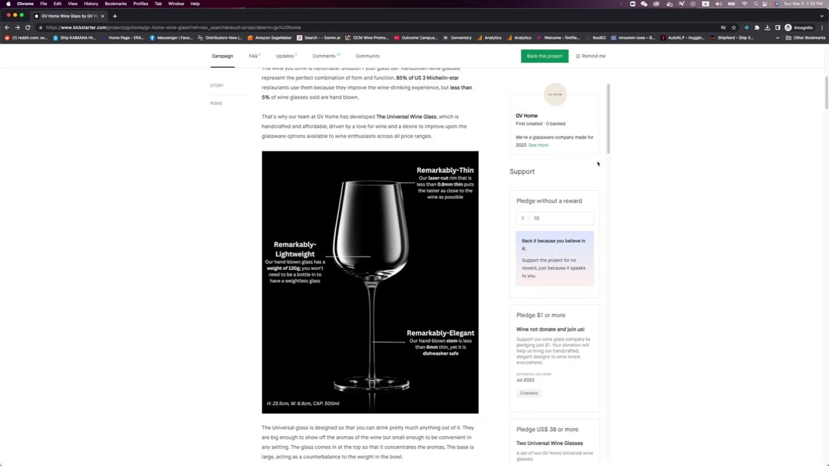This screenshot has height=466, width=829.
Task: Open the OCM Wine Promo bookmark
Action: [x=367, y=38]
